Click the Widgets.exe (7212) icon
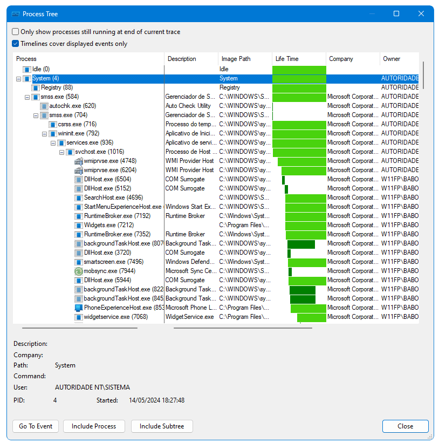Screen dimensions: 439x443 click(79, 226)
